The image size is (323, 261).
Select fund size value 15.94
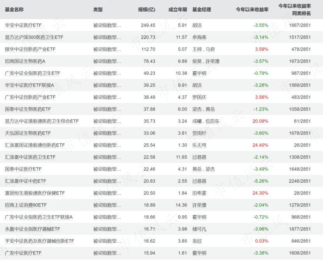pyautogui.click(x=149, y=253)
